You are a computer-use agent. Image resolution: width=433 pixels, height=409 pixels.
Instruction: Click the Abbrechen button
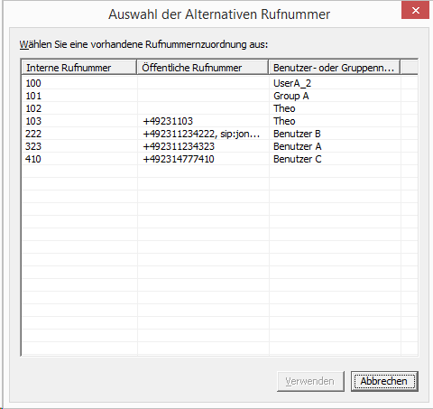(384, 381)
